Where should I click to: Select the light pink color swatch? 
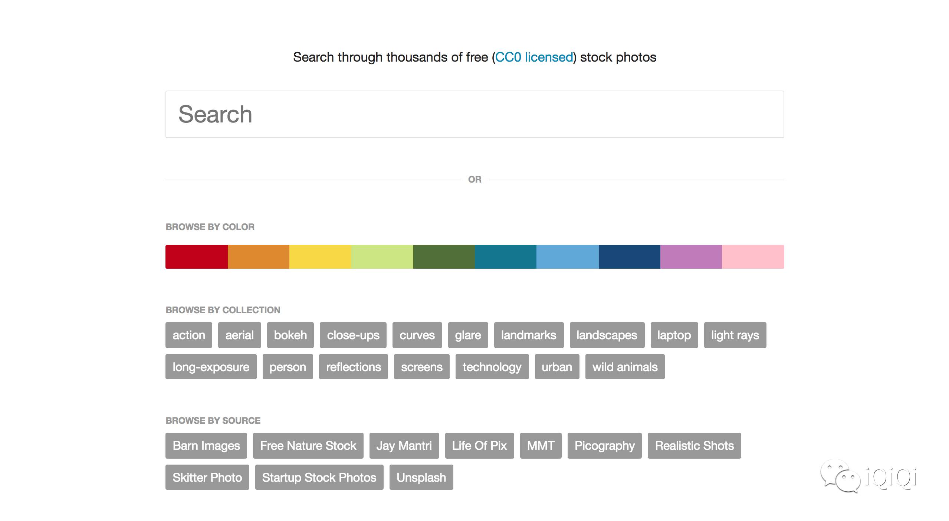[753, 256]
